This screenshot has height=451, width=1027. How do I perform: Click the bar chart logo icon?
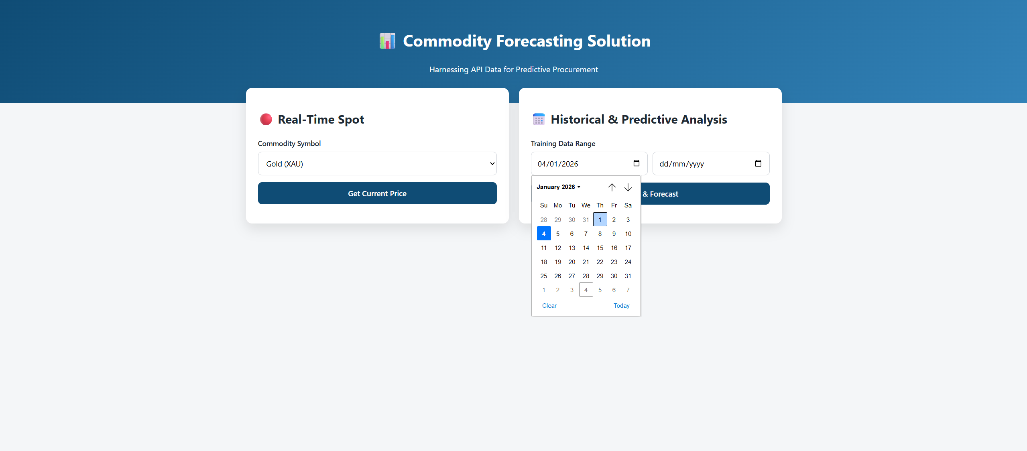pos(387,41)
